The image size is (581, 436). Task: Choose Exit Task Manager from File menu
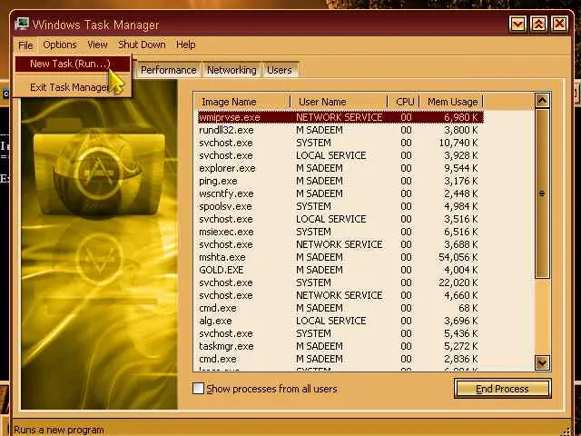pos(73,87)
